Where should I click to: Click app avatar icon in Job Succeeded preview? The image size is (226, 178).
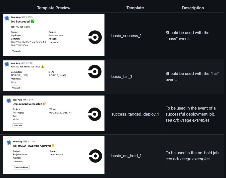click(x=7, y=18)
